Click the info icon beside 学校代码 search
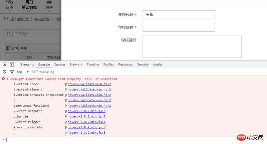267x144 pixels. [x=8, y=34]
